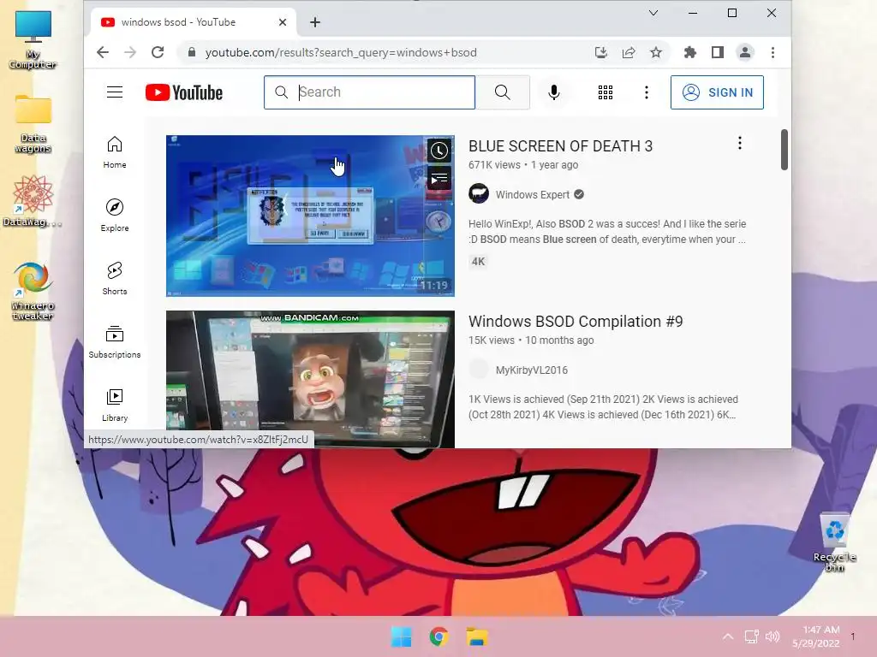Visit the MyKirbyVL2016 channel
Image resolution: width=877 pixels, height=657 pixels.
531,370
